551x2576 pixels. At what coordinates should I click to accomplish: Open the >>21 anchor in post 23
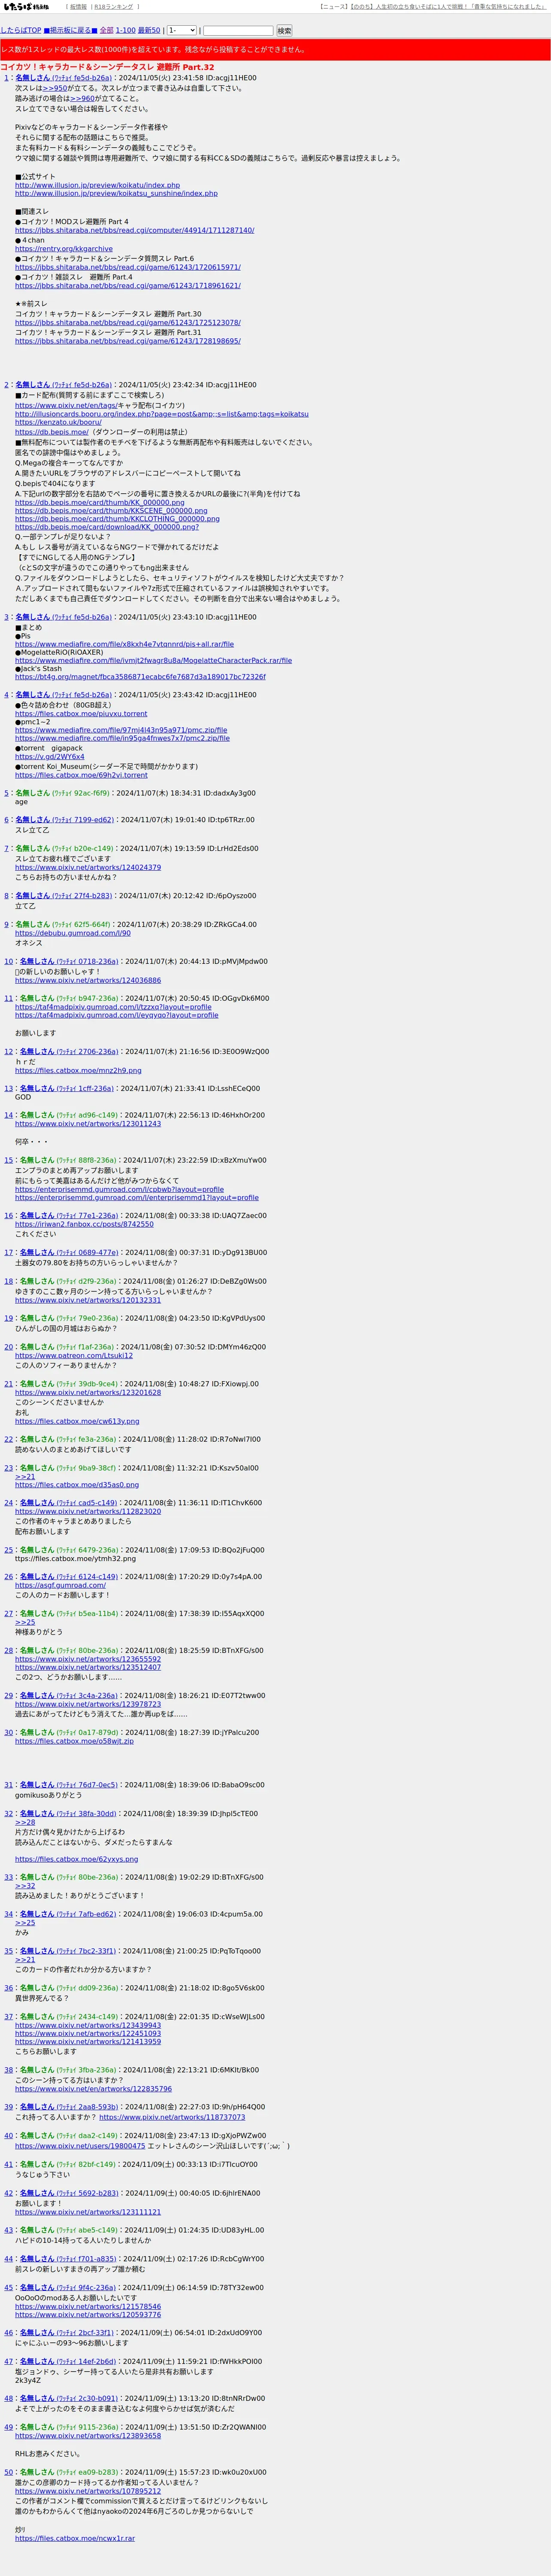pos(25,1477)
